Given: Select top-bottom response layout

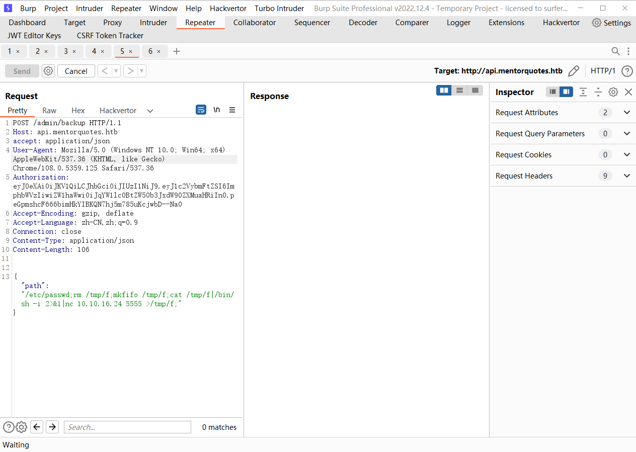Looking at the screenshot, I should (459, 91).
